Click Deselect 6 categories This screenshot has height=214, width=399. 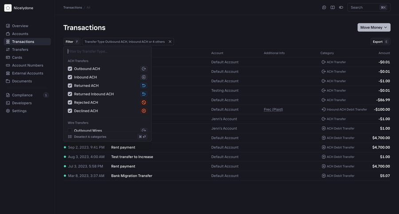(x=90, y=137)
